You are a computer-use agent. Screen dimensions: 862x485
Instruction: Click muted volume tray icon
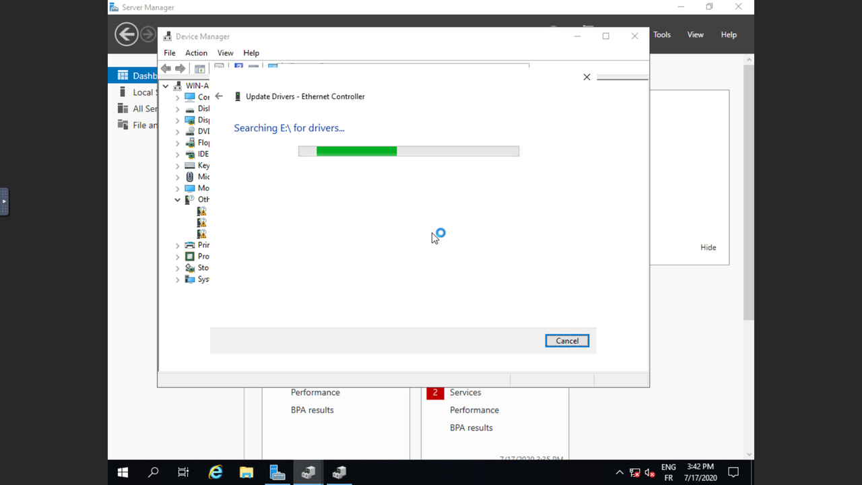coord(650,473)
